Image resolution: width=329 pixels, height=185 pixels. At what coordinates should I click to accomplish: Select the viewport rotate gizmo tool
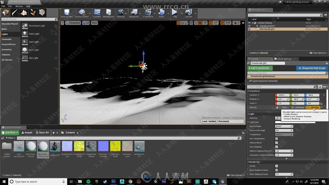click(182, 23)
